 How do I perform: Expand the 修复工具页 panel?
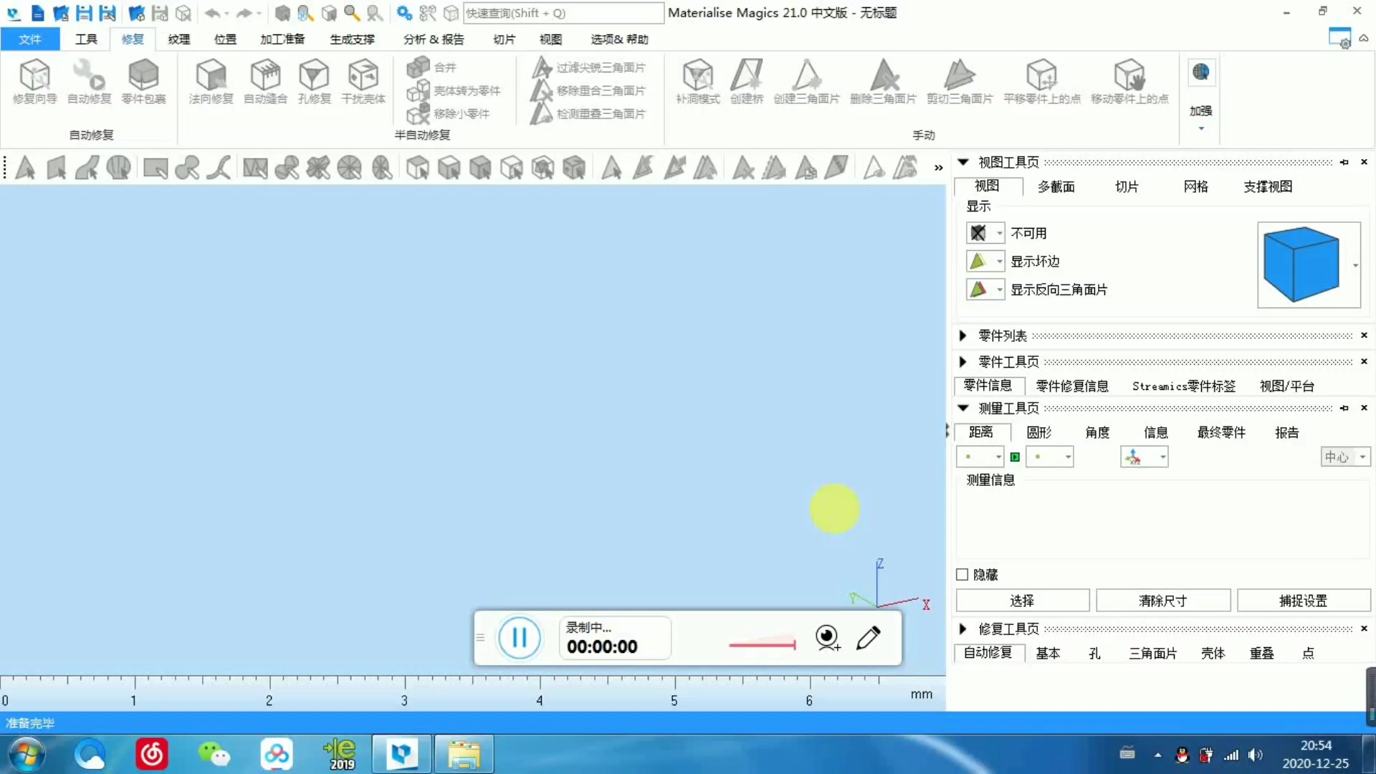[x=962, y=629]
